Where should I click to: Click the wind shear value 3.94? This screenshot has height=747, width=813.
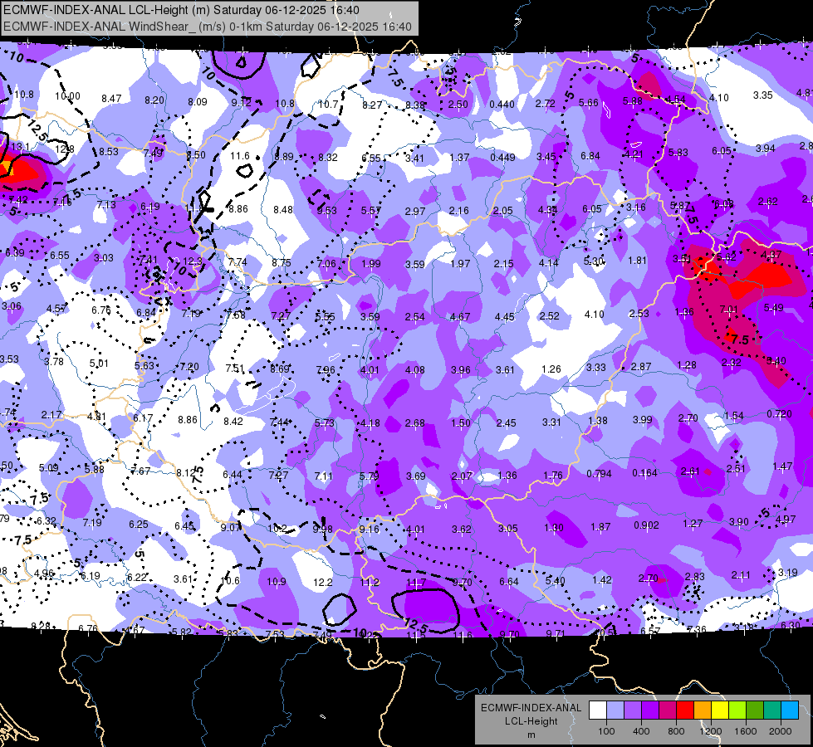tap(765, 149)
